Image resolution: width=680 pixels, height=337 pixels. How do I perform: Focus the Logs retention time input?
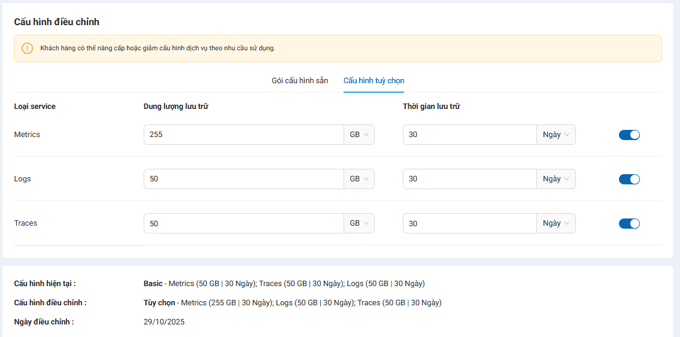point(469,179)
